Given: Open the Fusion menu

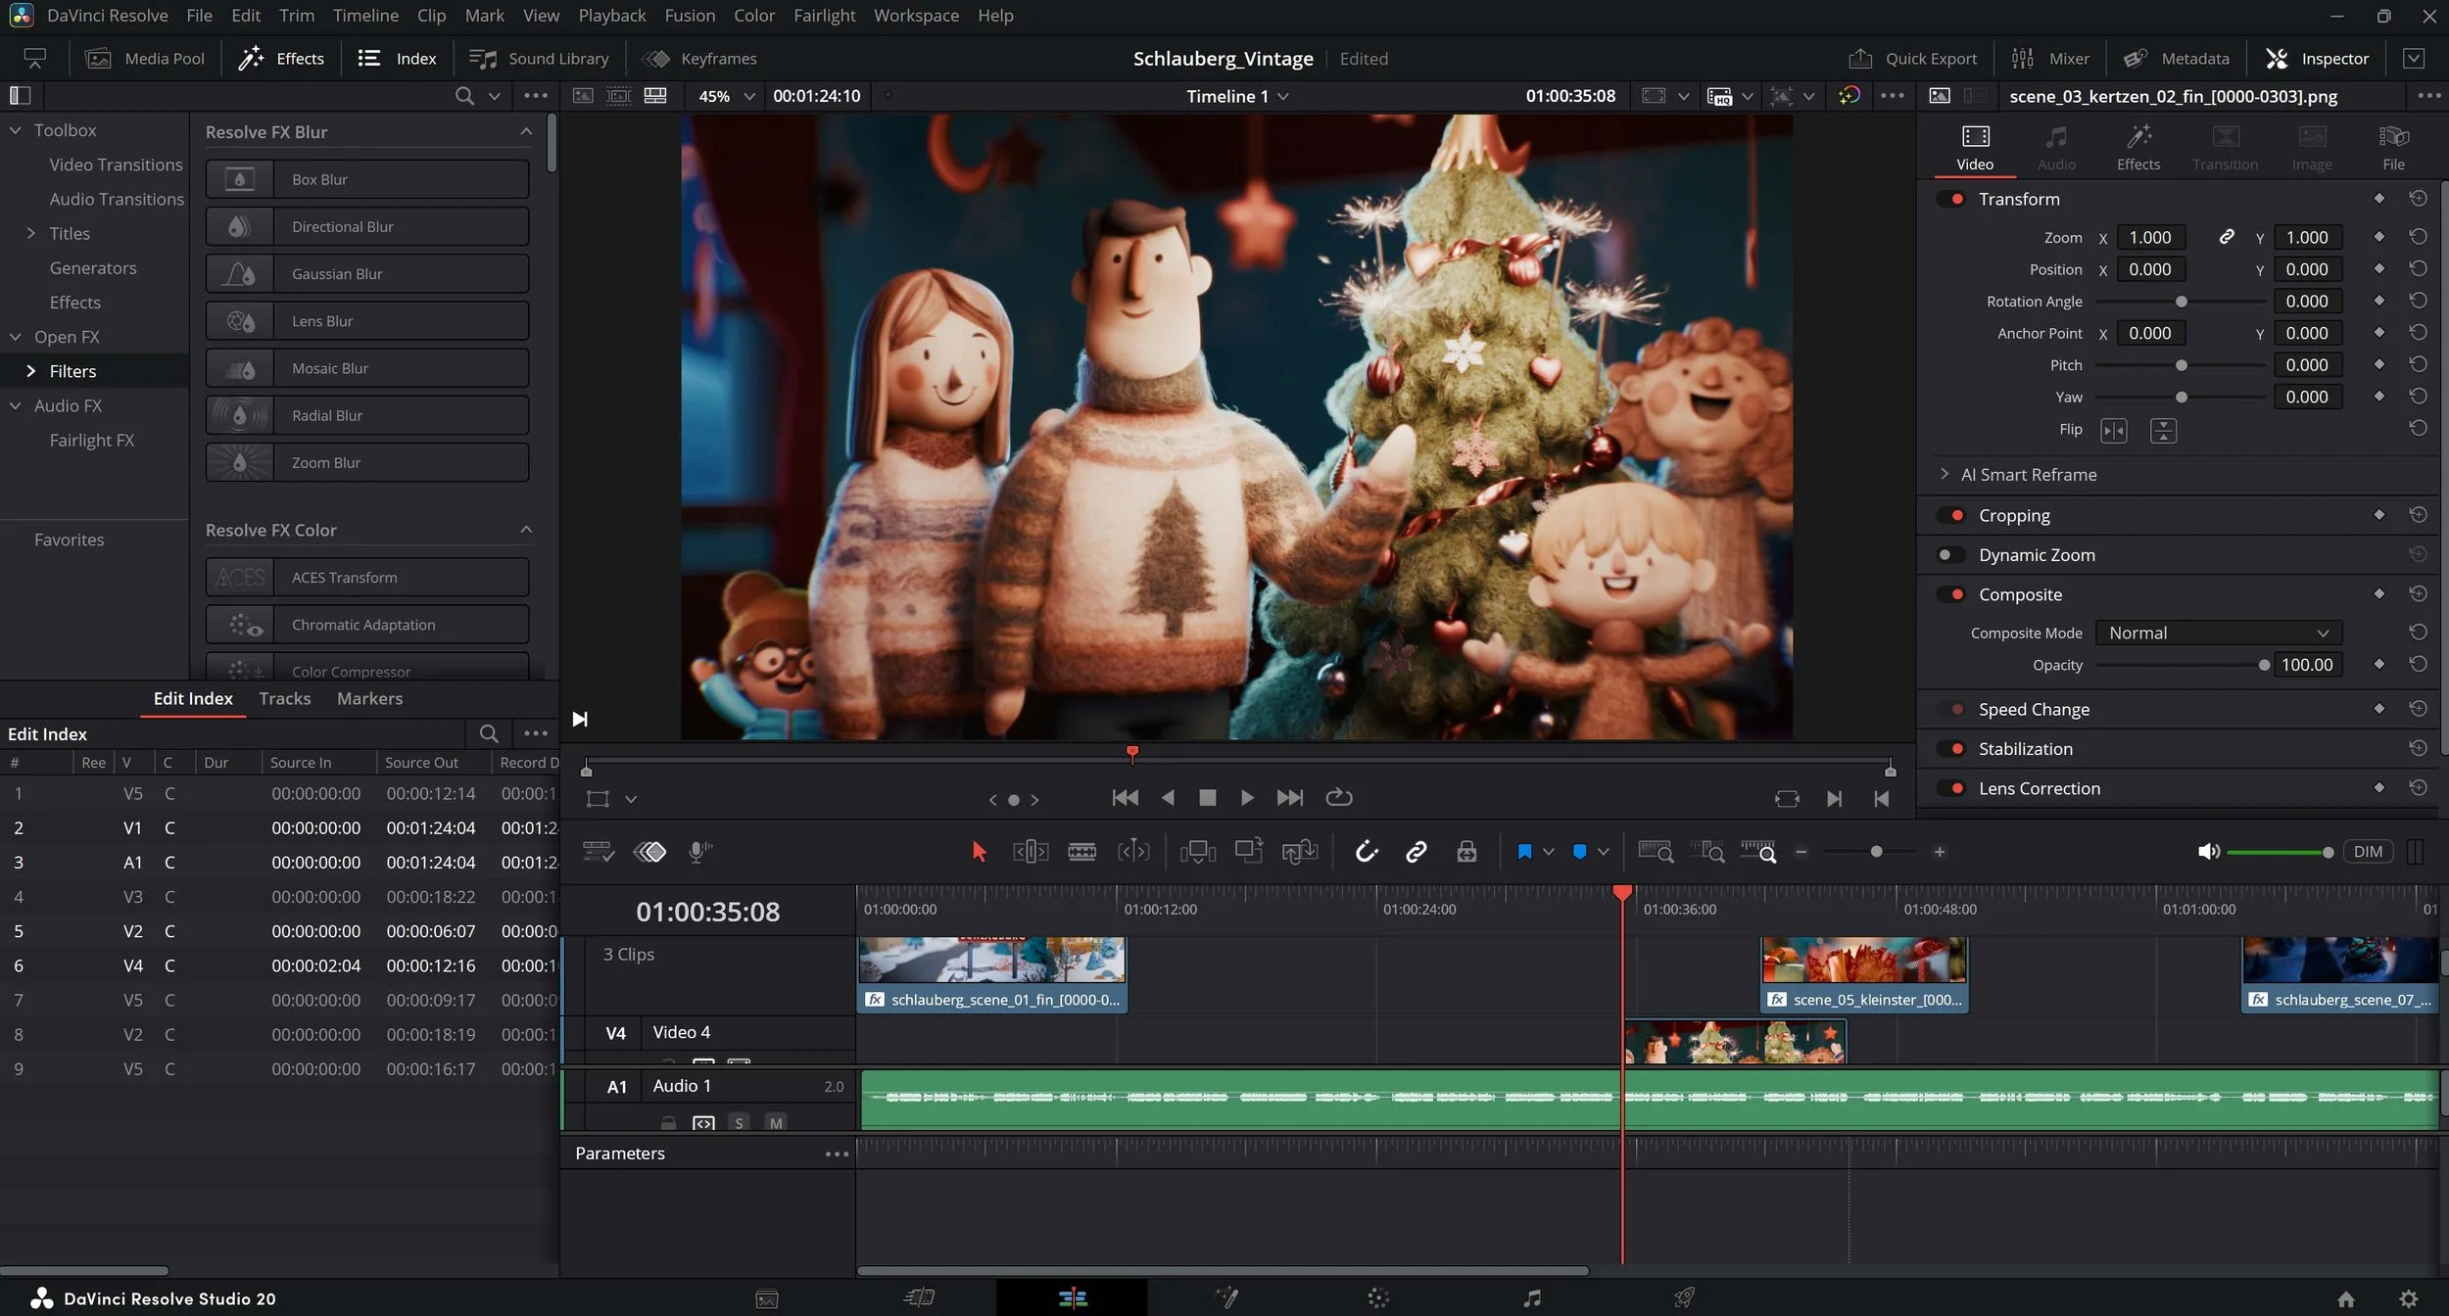Looking at the screenshot, I should click(689, 16).
